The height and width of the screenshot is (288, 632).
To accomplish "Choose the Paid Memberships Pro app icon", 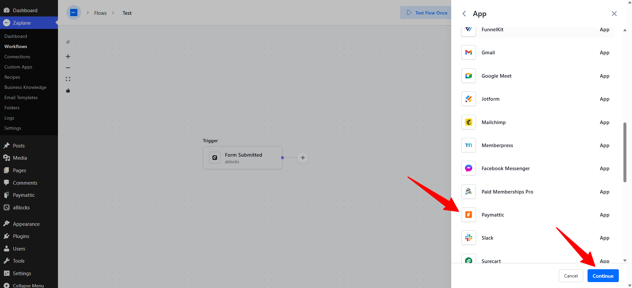I will click(469, 192).
